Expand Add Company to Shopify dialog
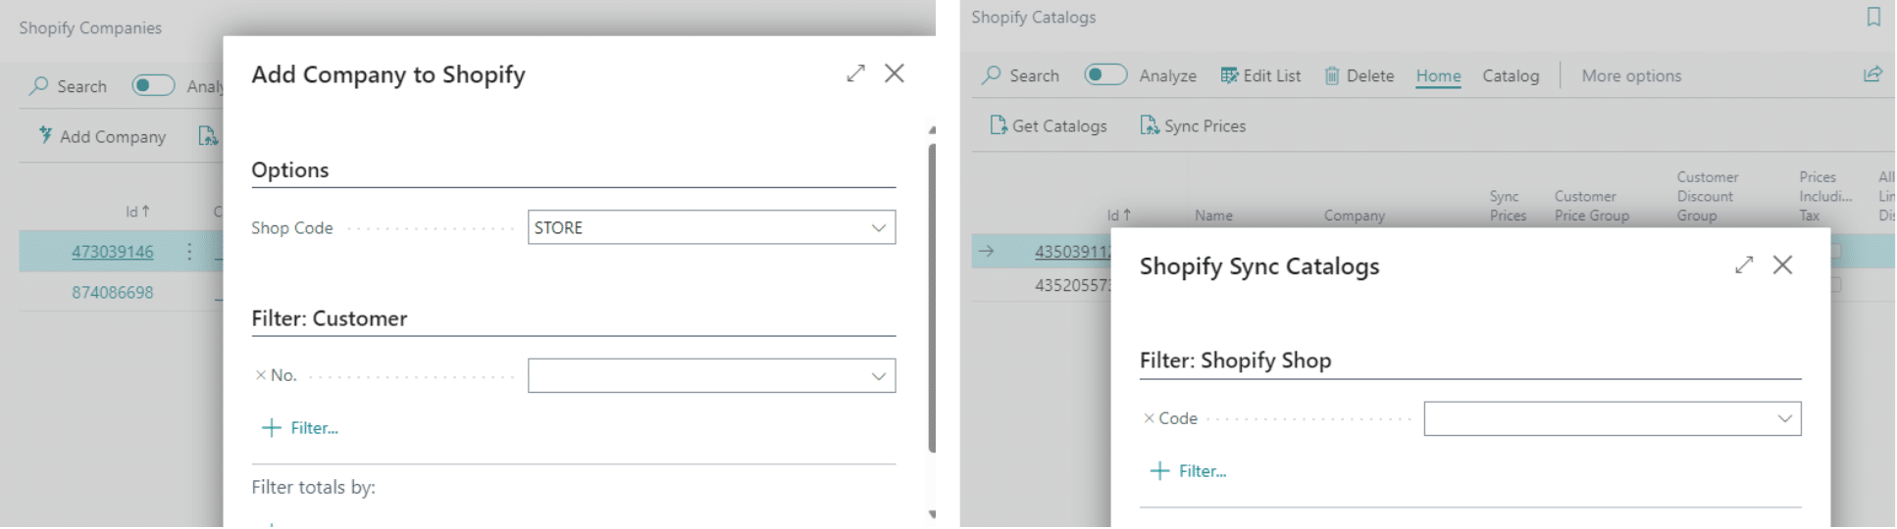 [856, 73]
